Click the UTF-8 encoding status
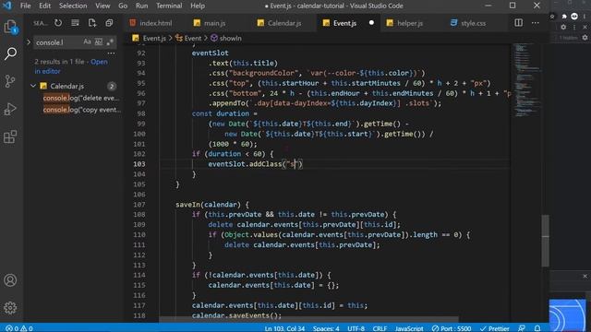 356,328
